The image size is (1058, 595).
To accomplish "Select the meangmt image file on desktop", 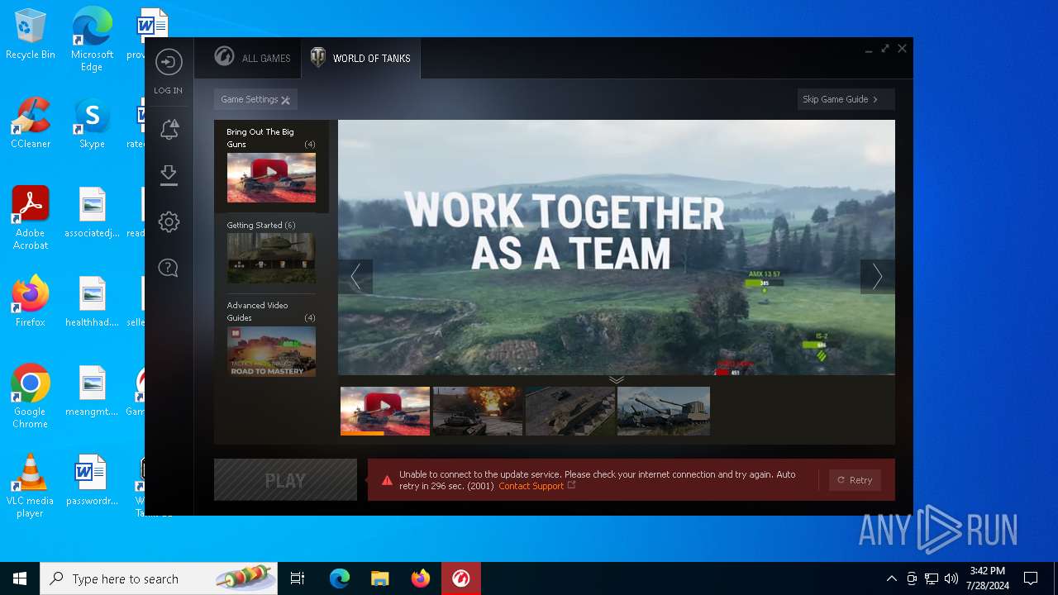I will pos(92,391).
